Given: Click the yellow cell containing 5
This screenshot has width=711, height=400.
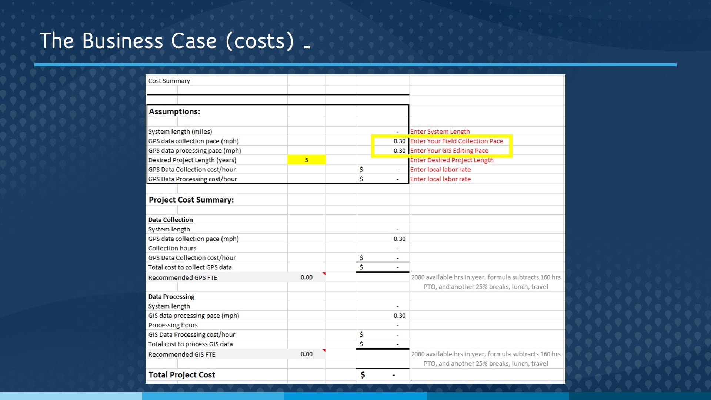Looking at the screenshot, I should [307, 160].
